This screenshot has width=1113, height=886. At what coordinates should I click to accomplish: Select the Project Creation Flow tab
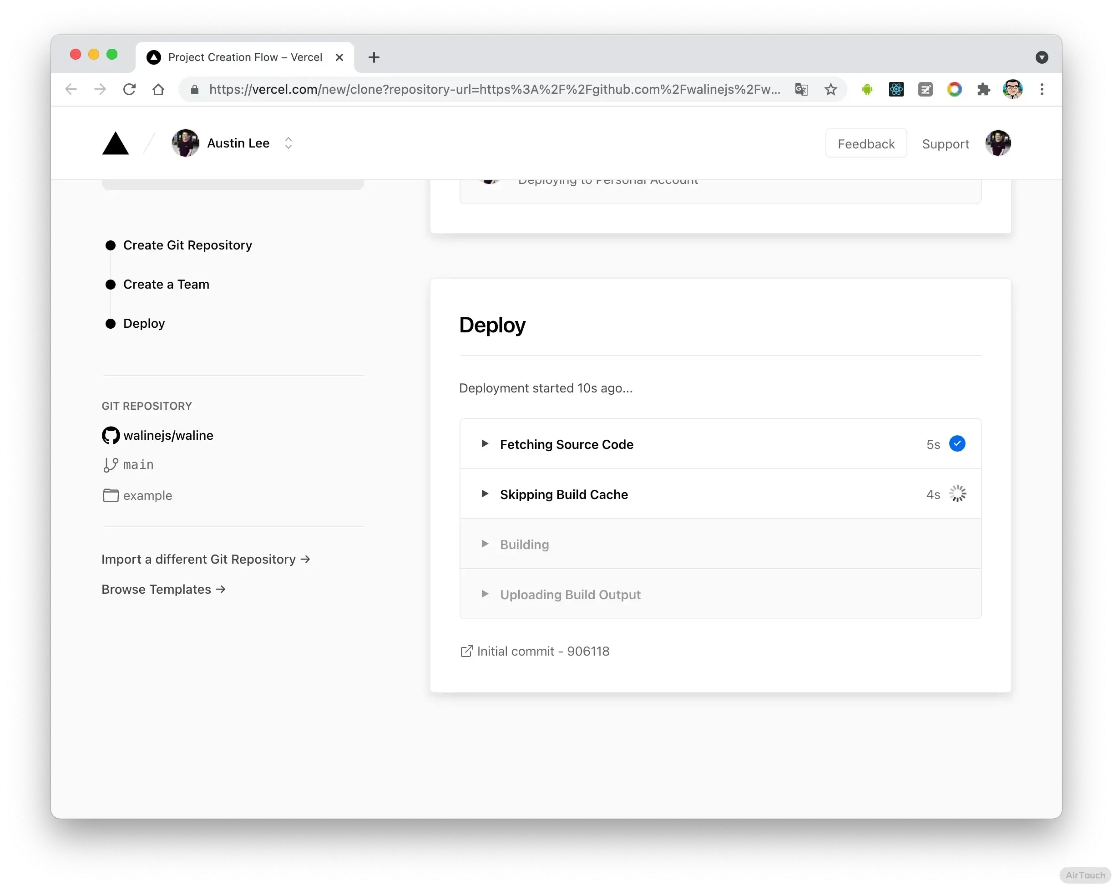[245, 57]
